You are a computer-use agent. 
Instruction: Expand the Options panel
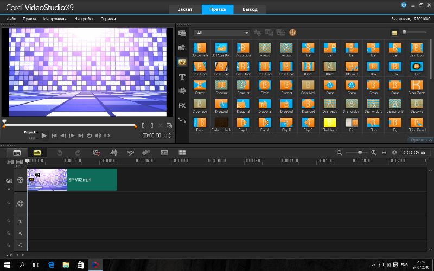421,140
